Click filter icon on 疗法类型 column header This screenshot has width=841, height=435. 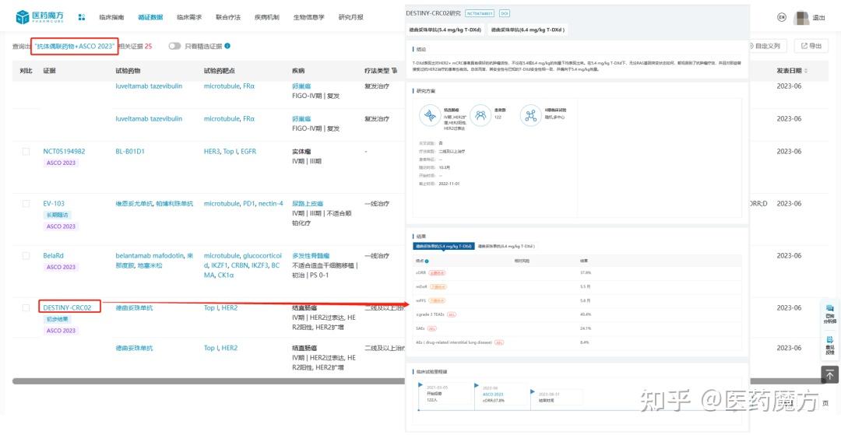(x=394, y=71)
